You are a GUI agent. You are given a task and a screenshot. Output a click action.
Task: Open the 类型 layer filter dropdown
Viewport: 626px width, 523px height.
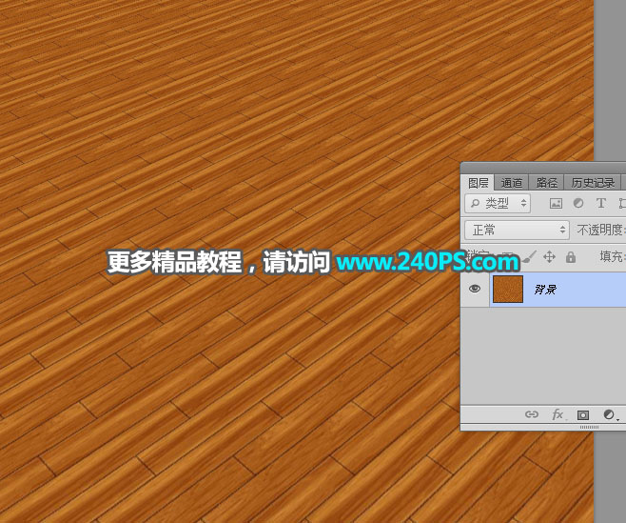point(498,204)
